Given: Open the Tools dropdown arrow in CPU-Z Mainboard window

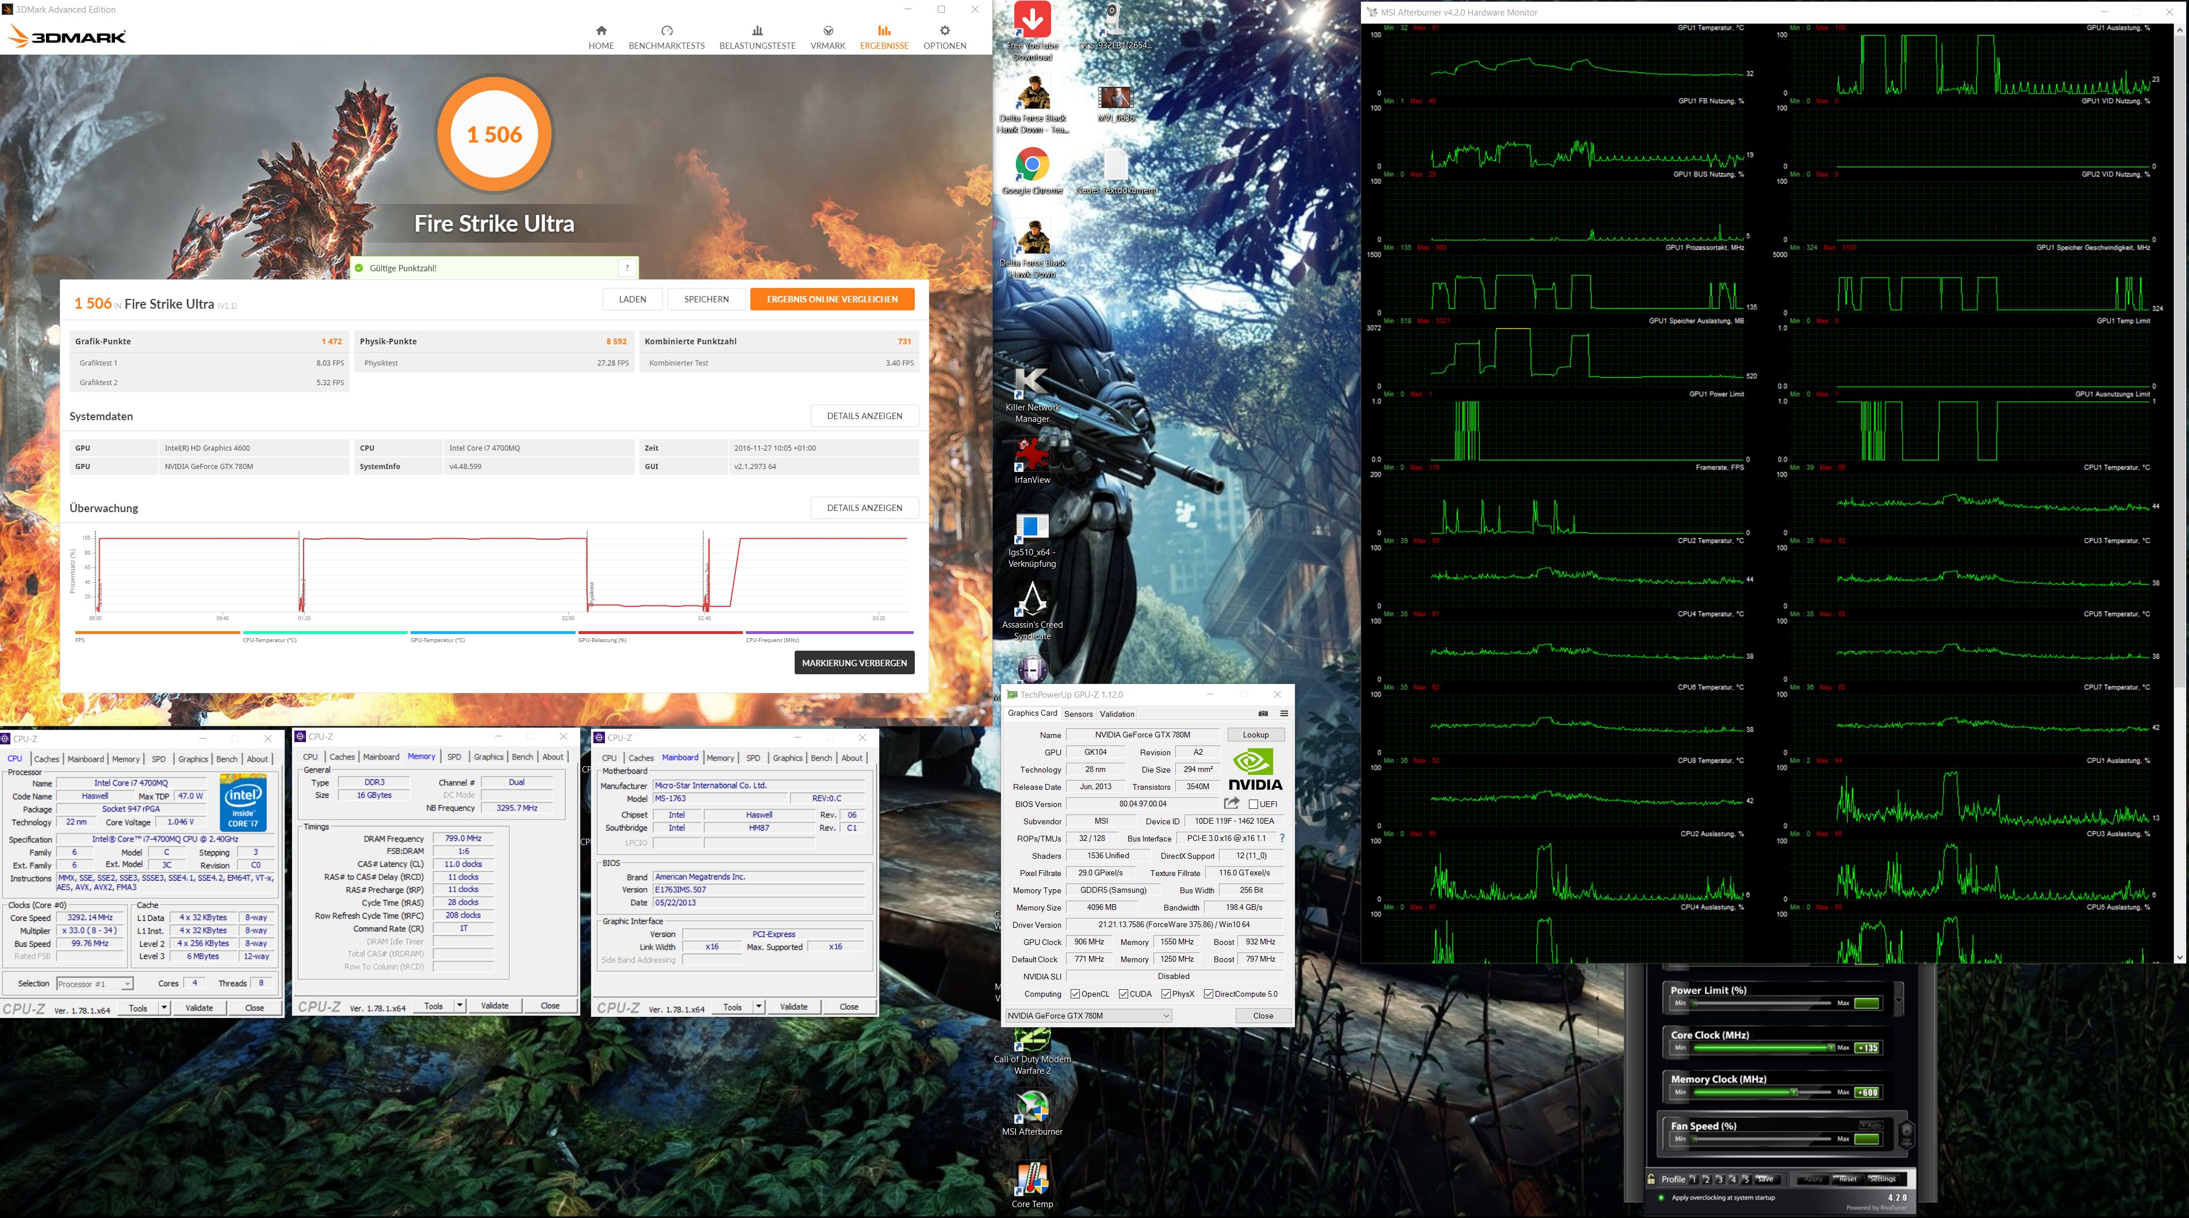Looking at the screenshot, I should click(x=759, y=1006).
